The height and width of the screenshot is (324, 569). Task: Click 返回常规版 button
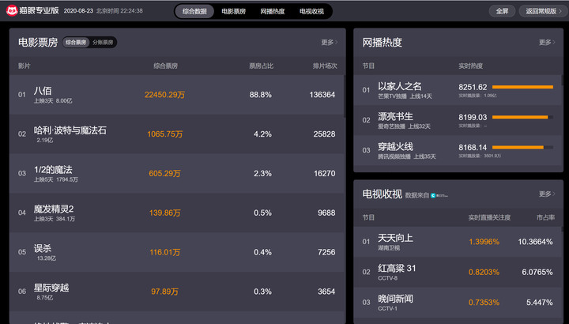pyautogui.click(x=543, y=11)
